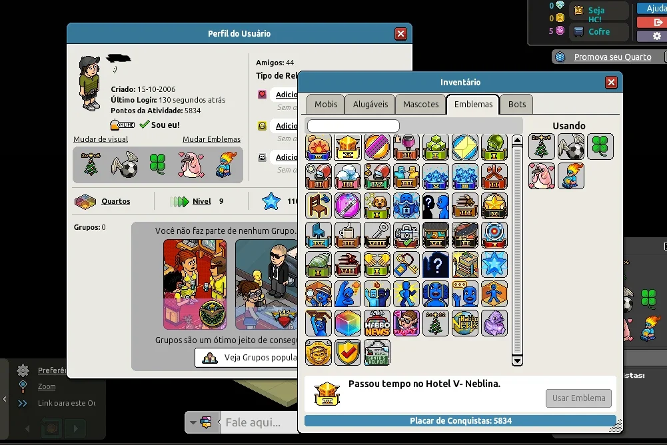Viewport: 667px width, 445px height.
Task: Select the green cubes level I badge
Action: tap(436, 147)
